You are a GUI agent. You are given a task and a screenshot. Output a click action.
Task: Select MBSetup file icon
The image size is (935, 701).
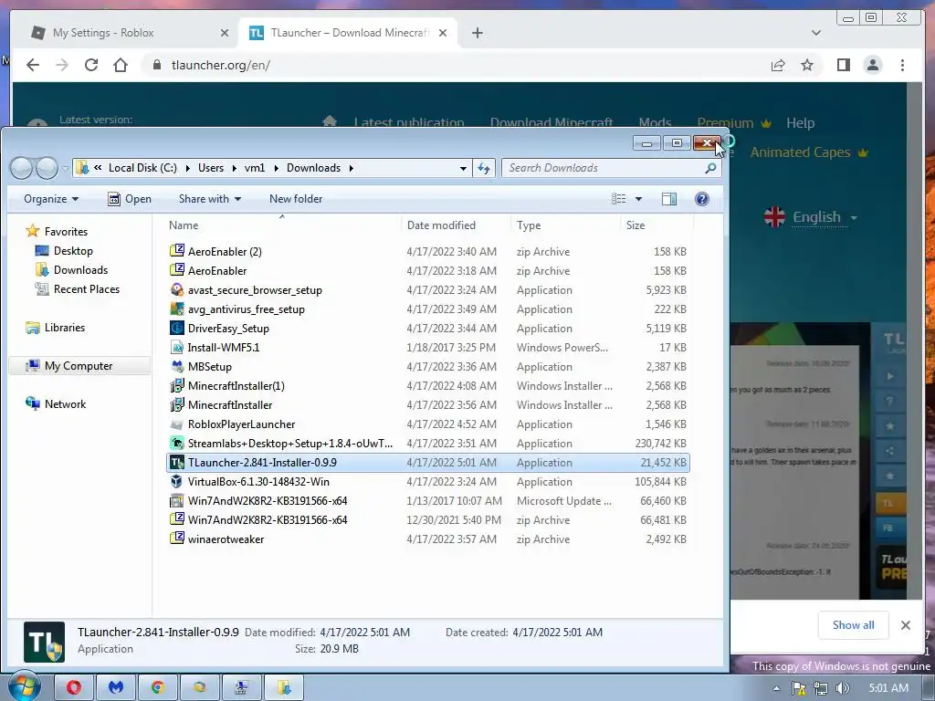pos(177,366)
